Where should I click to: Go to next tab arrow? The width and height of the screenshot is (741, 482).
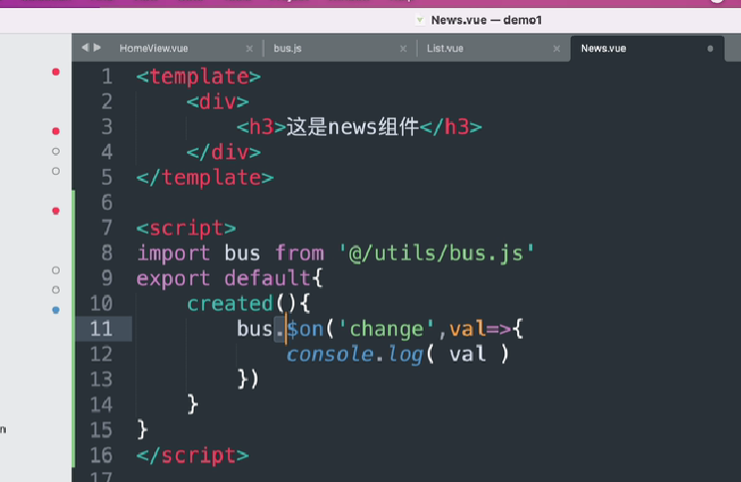point(97,48)
